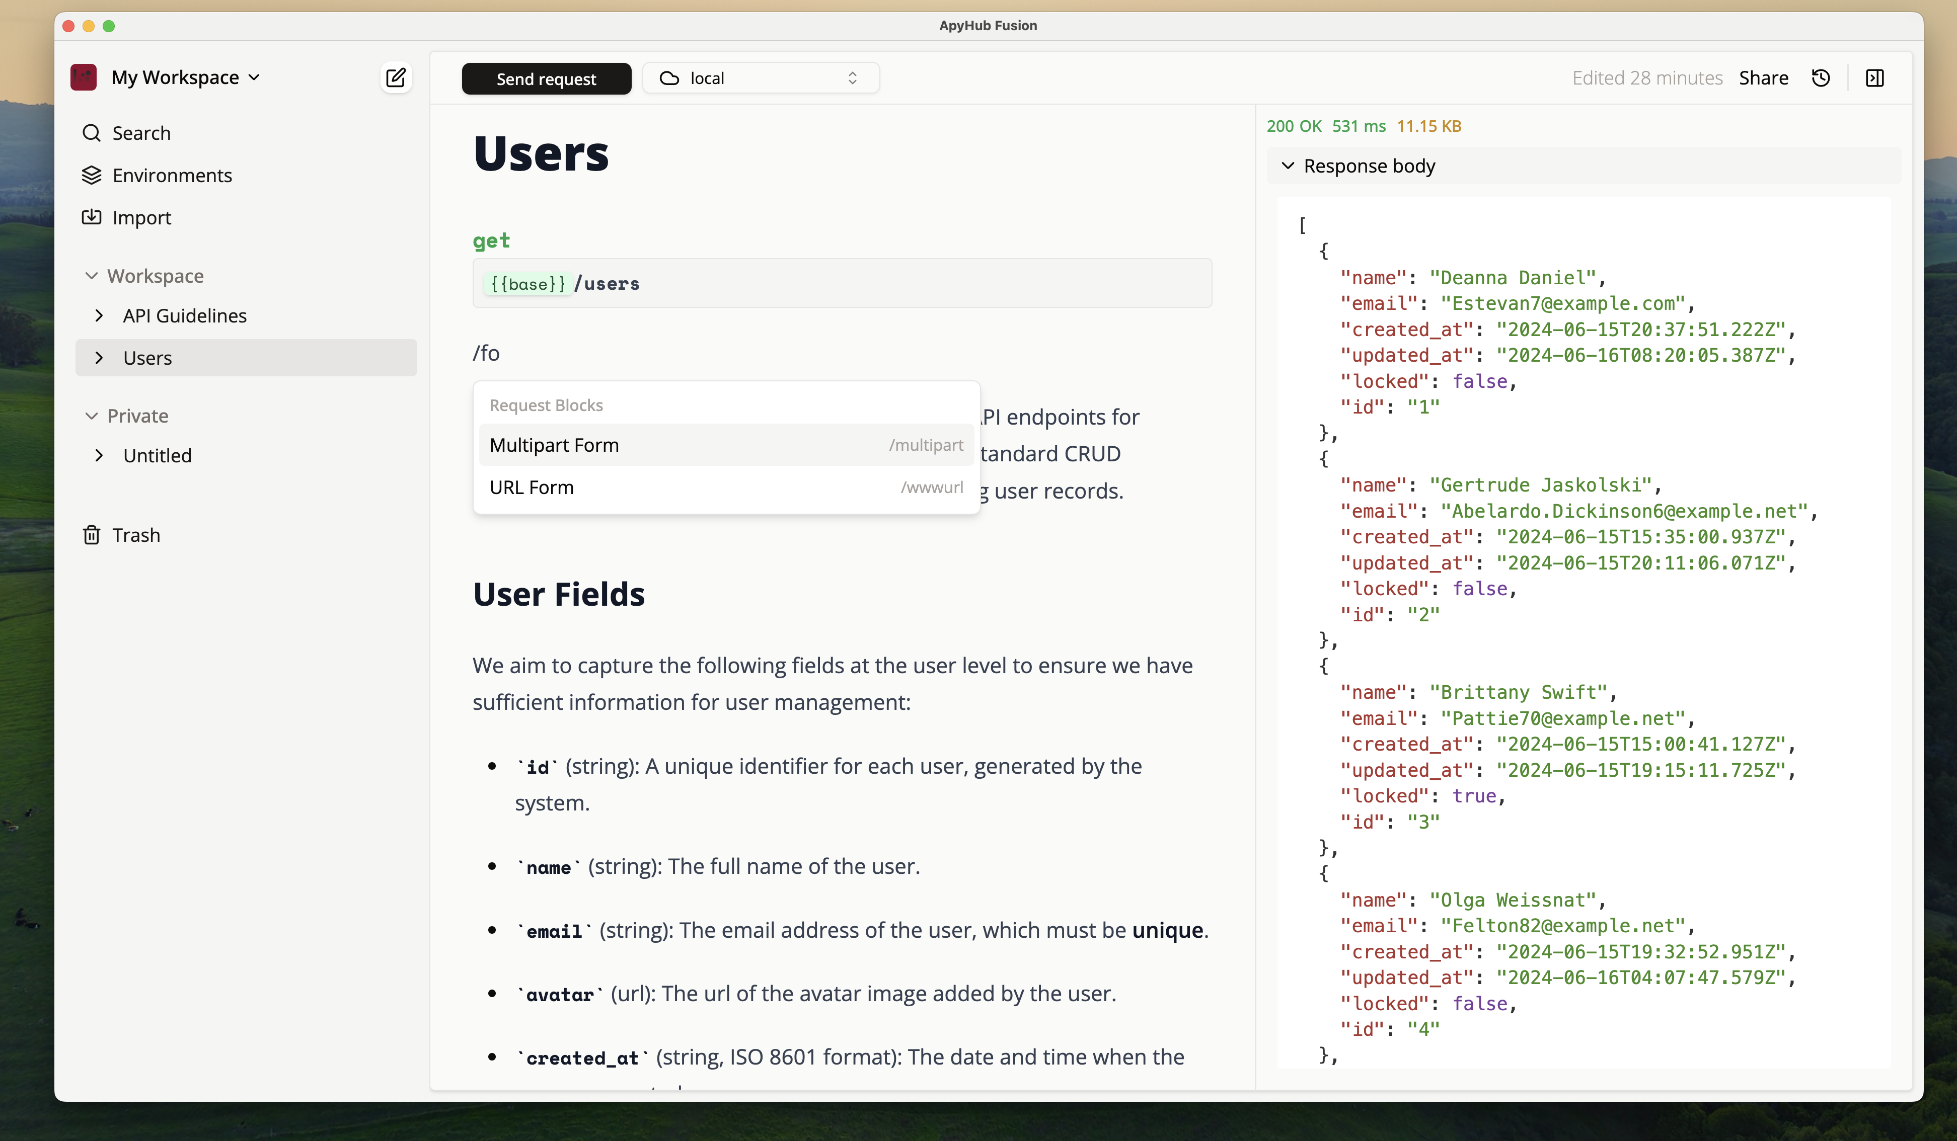This screenshot has width=1957, height=1141.
Task: Click the {{base}}/users URL field
Action: 842,283
